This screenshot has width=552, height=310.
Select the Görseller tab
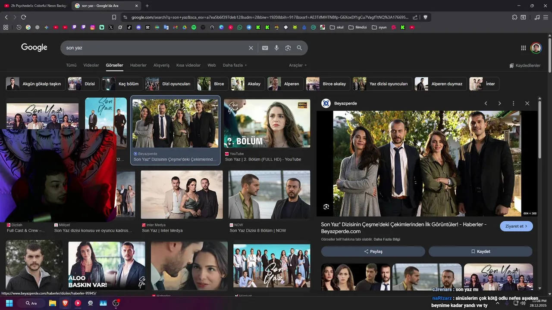point(115,65)
